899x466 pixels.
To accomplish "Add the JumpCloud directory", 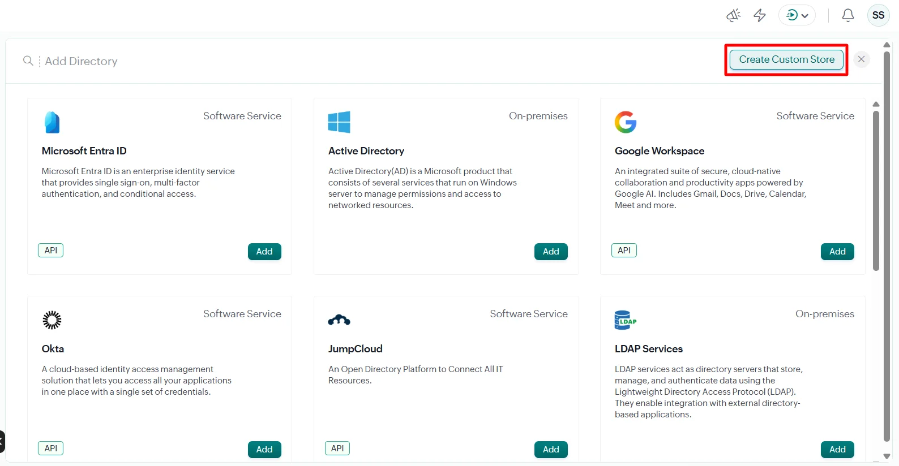I will click(x=551, y=450).
